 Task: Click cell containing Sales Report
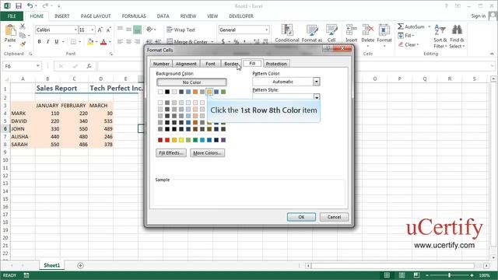click(57, 88)
